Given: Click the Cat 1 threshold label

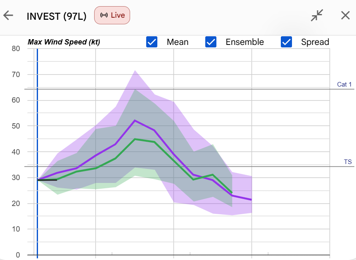Looking at the screenshot, I should (344, 84).
